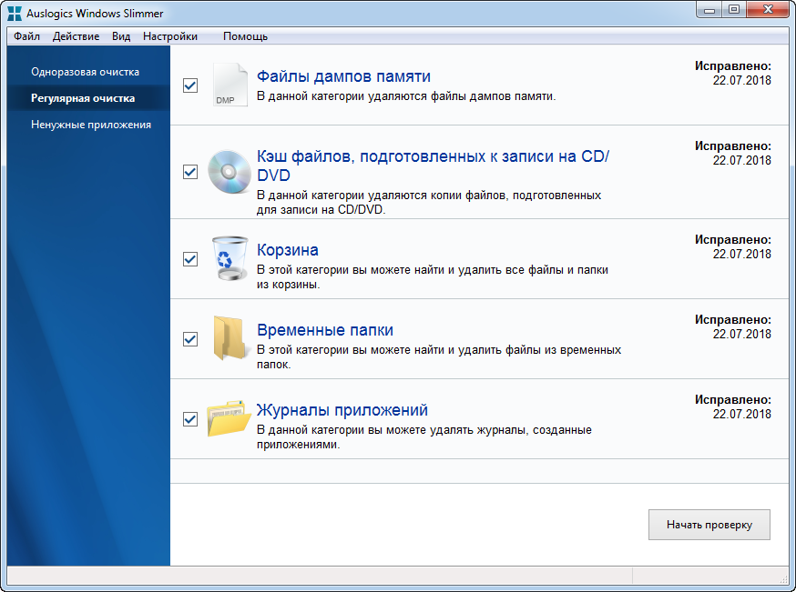Click description mentioning копии файлов для записи на CD/DVD

429,203
